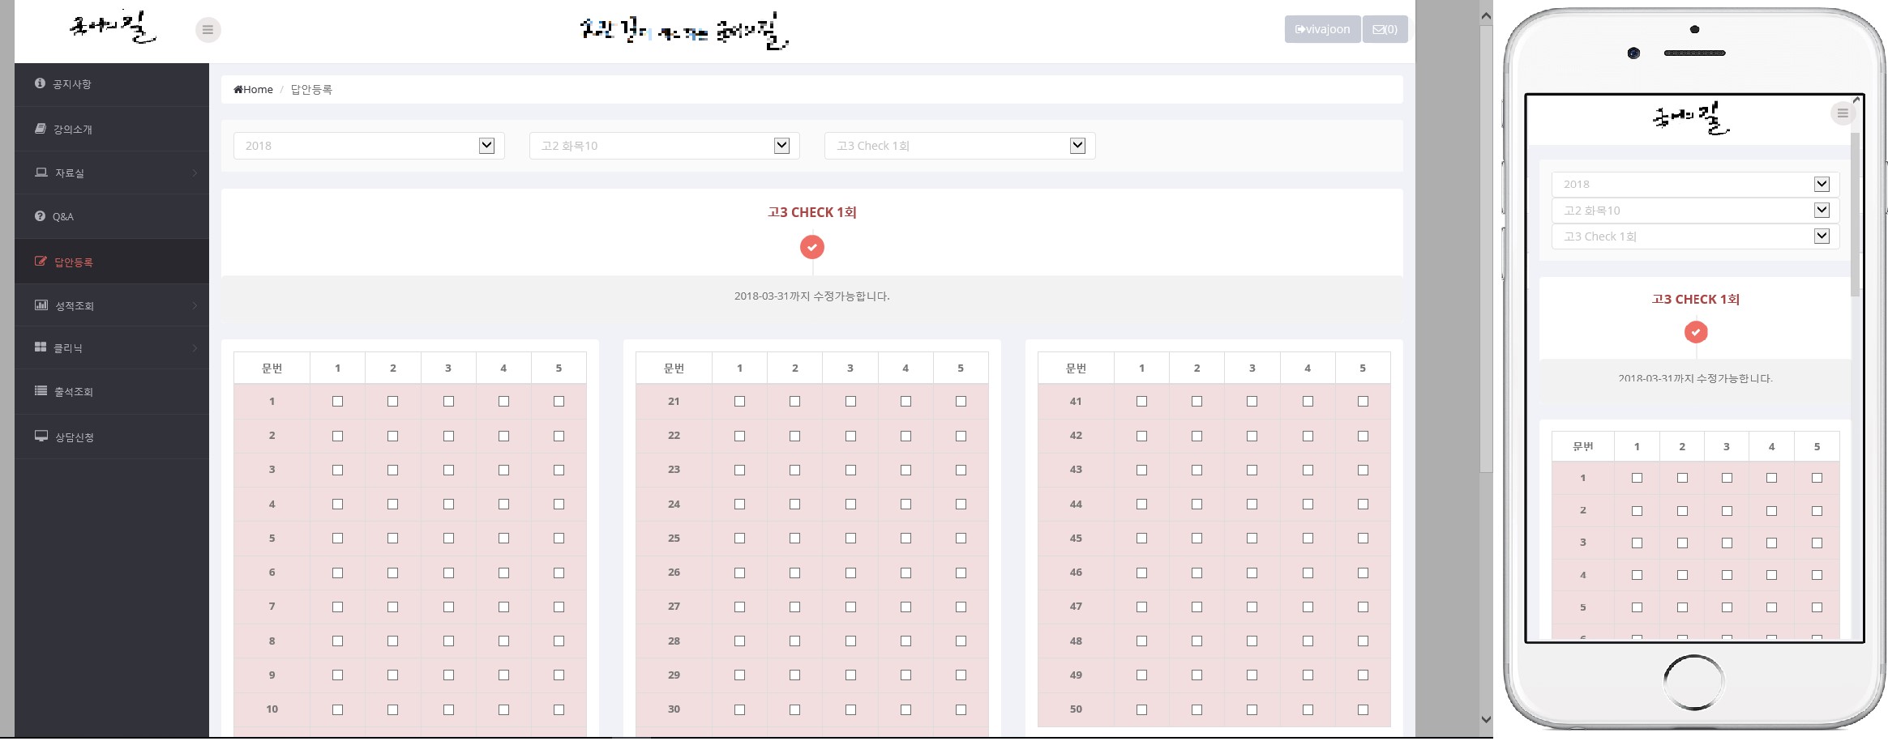Check answer 3 for question 25
The width and height of the screenshot is (1888, 741).
tap(850, 539)
